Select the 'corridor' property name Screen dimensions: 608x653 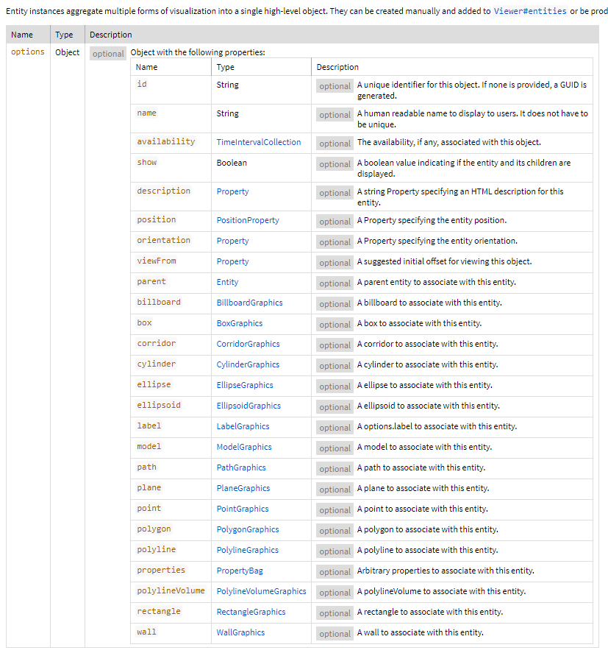(157, 343)
